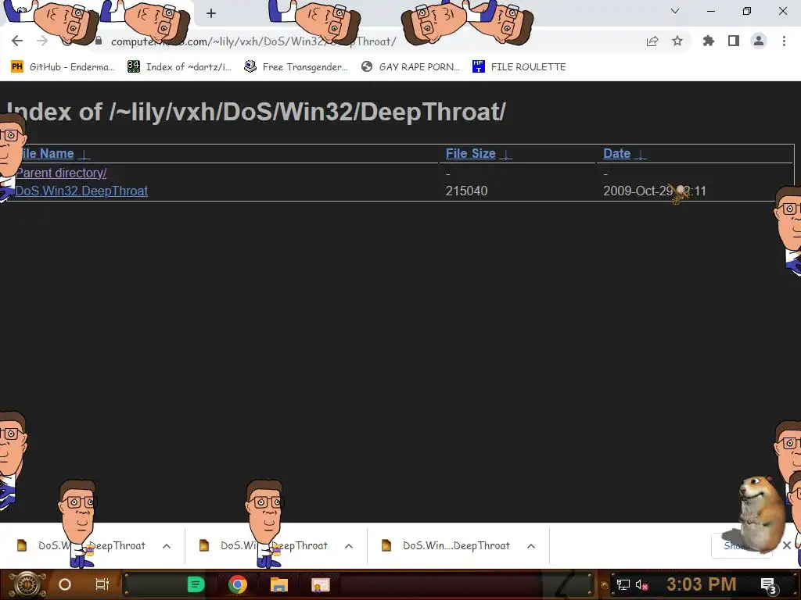
Task: Open Task View on the taskbar
Action: tap(102, 584)
